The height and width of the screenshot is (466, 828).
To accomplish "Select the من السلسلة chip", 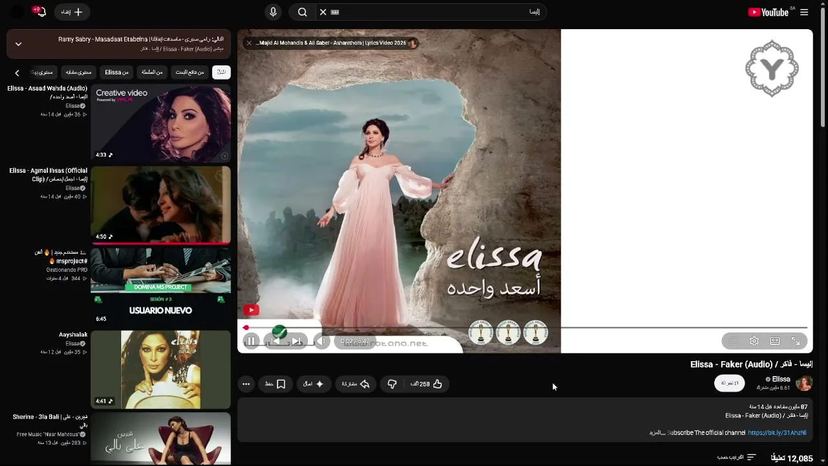I will tap(152, 72).
